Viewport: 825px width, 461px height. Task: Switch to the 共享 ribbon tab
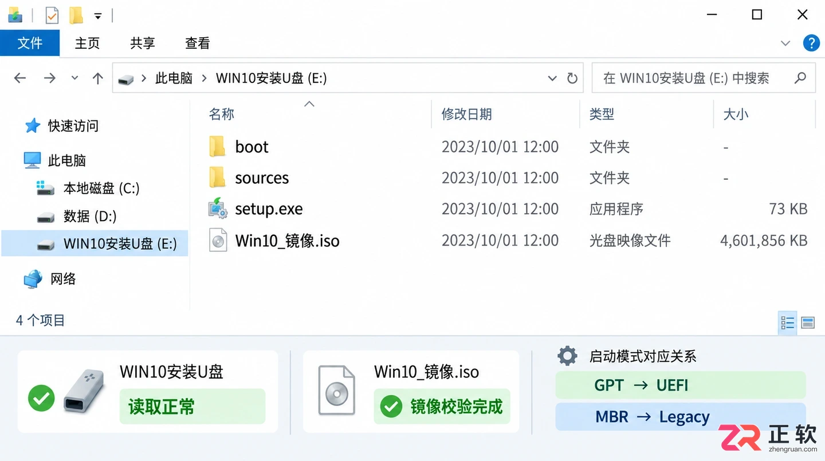[142, 43]
